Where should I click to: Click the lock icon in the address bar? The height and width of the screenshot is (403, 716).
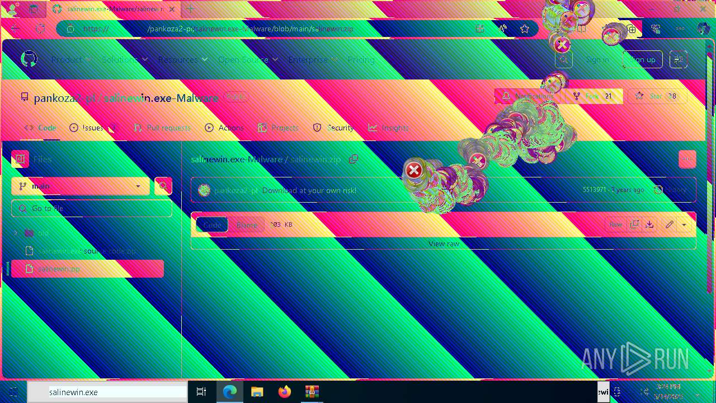pyautogui.click(x=70, y=29)
